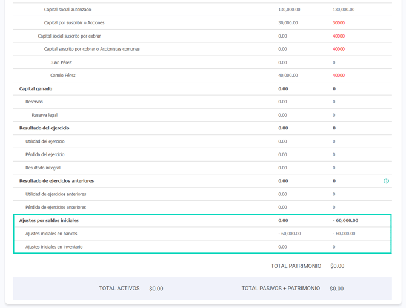
Task: Click blue 0 for Pérdida de ejercicios anteriores
Action: click(x=334, y=208)
